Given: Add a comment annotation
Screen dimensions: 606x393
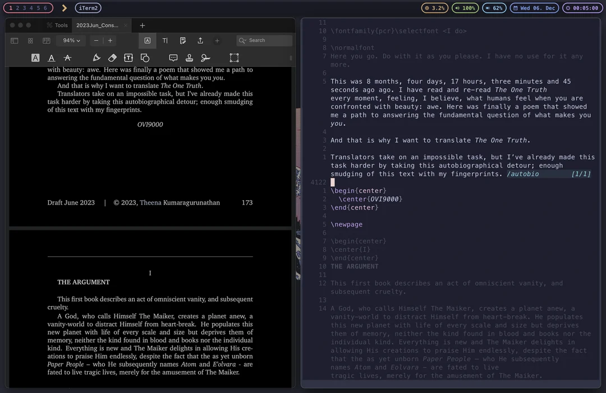Looking at the screenshot, I should pyautogui.click(x=173, y=58).
